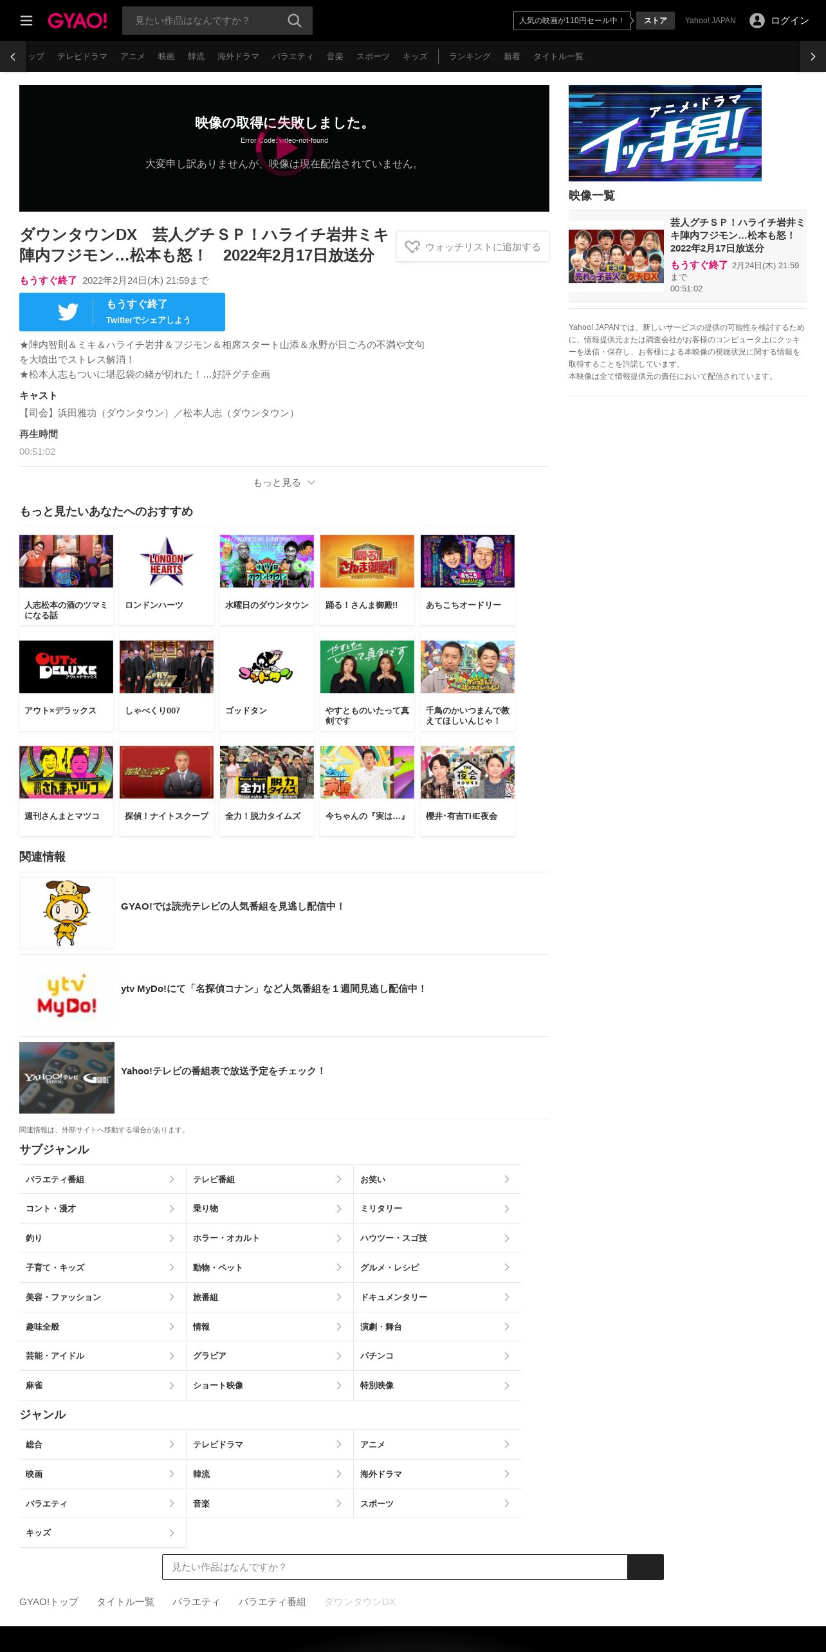Open the アニメ・ドラマ イッキ見 banner
Screen dimensions: 826x1652
tap(665, 133)
